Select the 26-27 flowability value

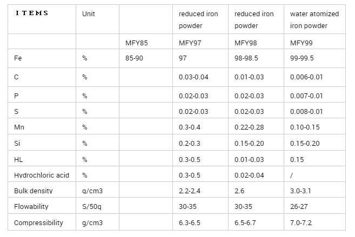(299, 207)
